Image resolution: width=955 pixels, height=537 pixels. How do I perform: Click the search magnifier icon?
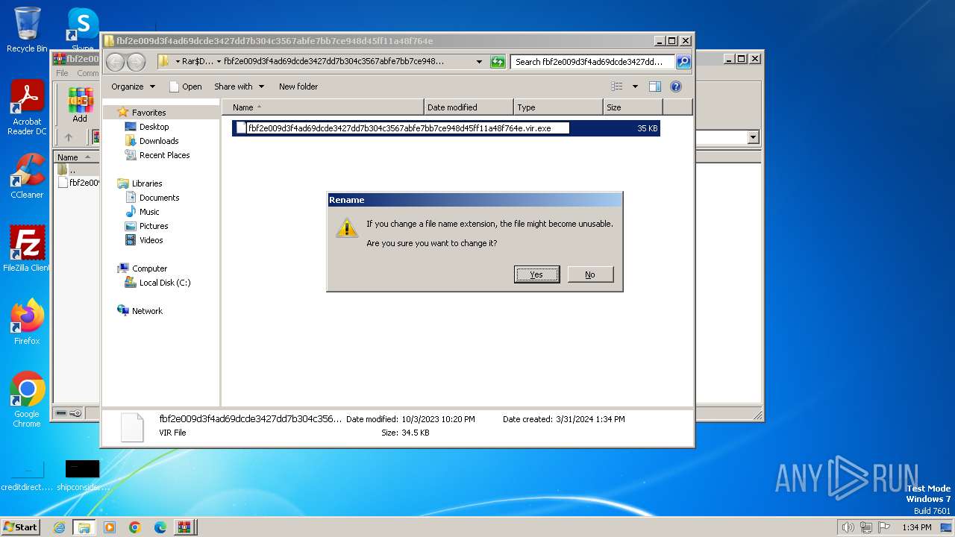pyautogui.click(x=683, y=62)
